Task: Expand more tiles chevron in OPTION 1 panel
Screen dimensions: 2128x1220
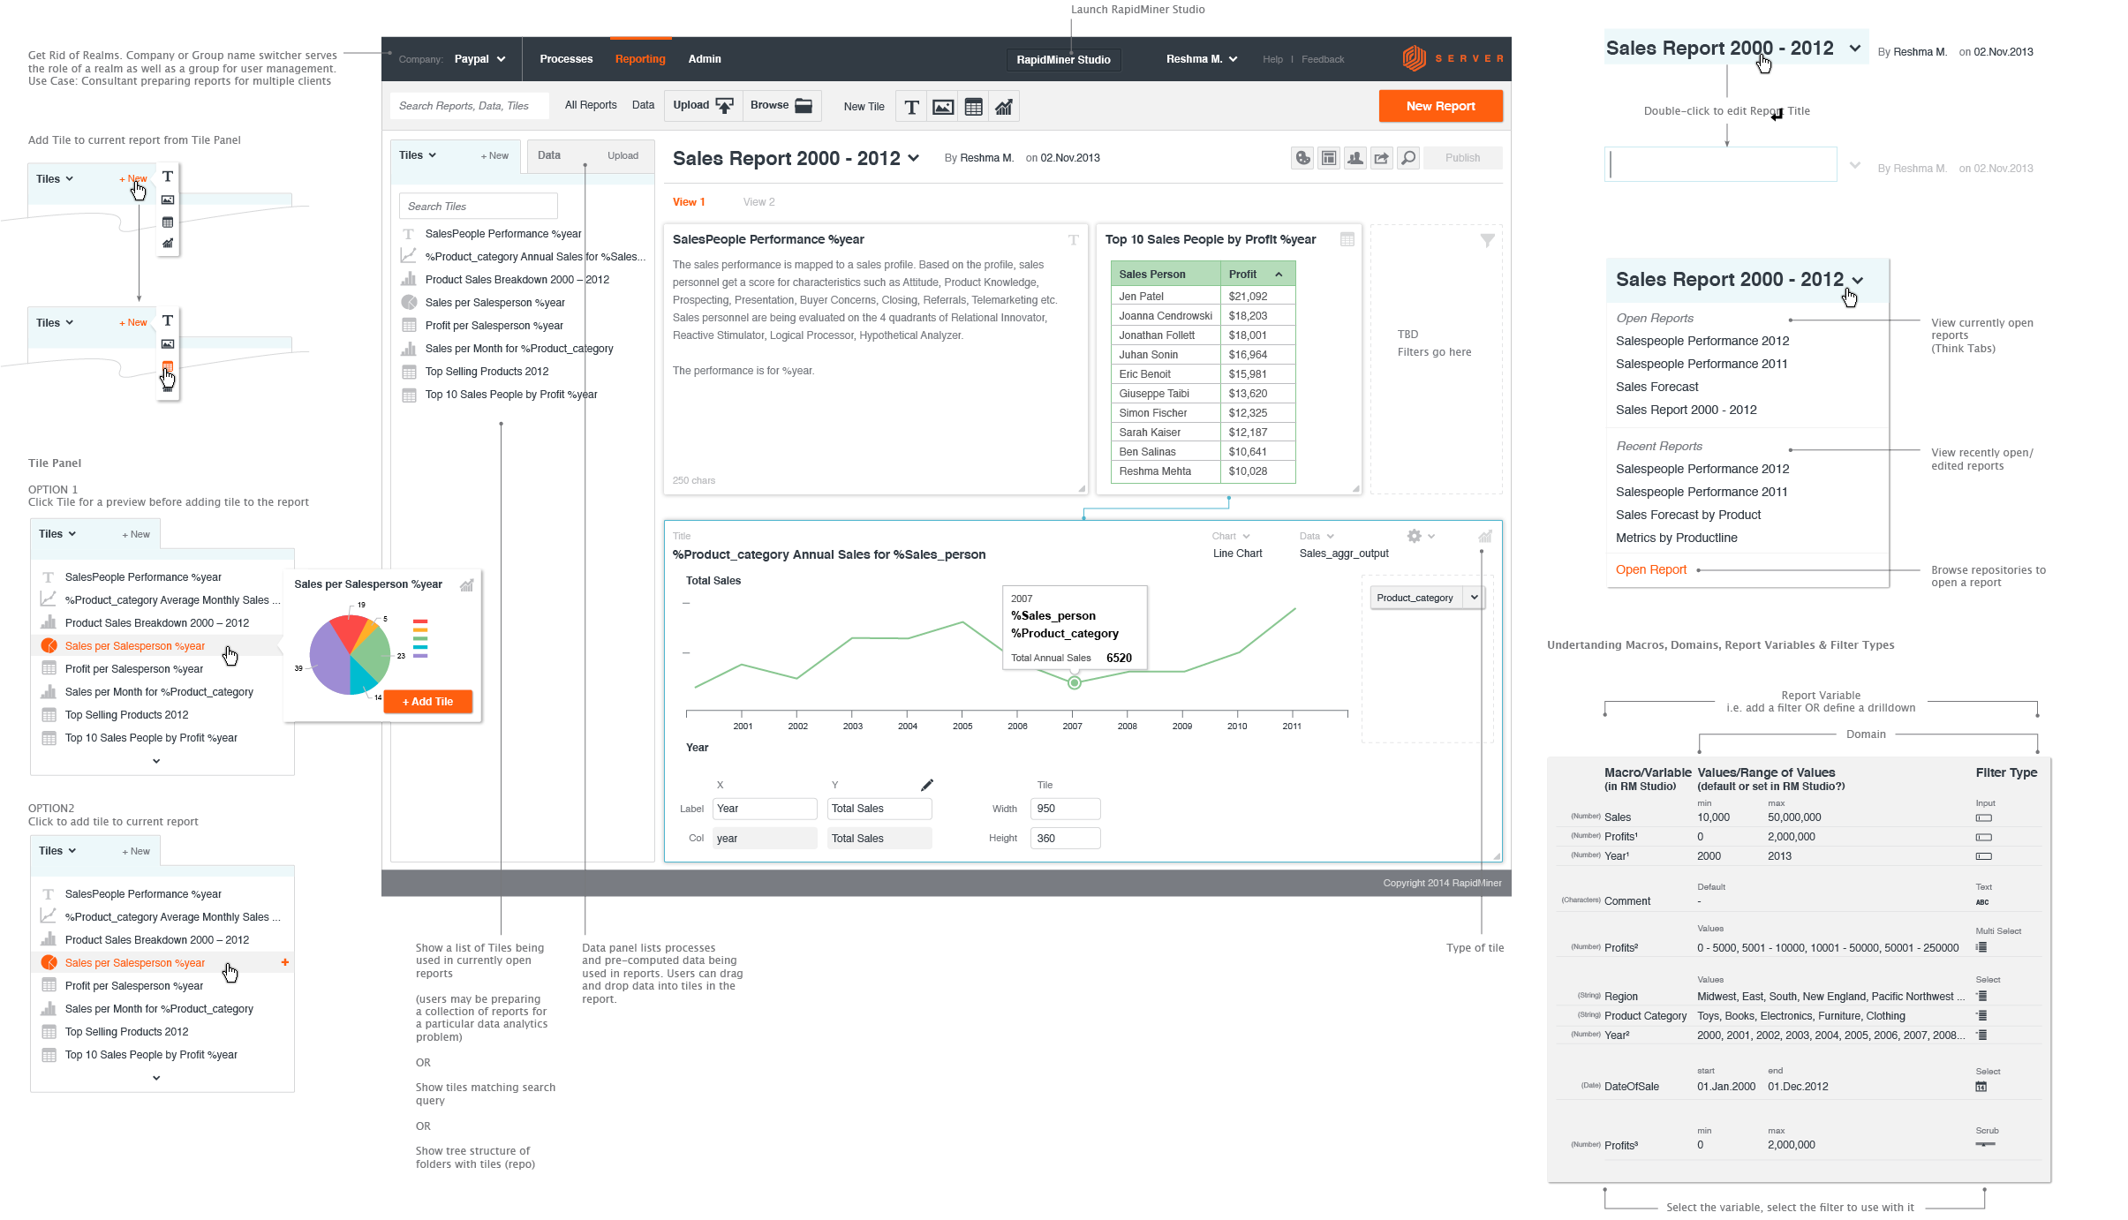Action: pyautogui.click(x=156, y=761)
